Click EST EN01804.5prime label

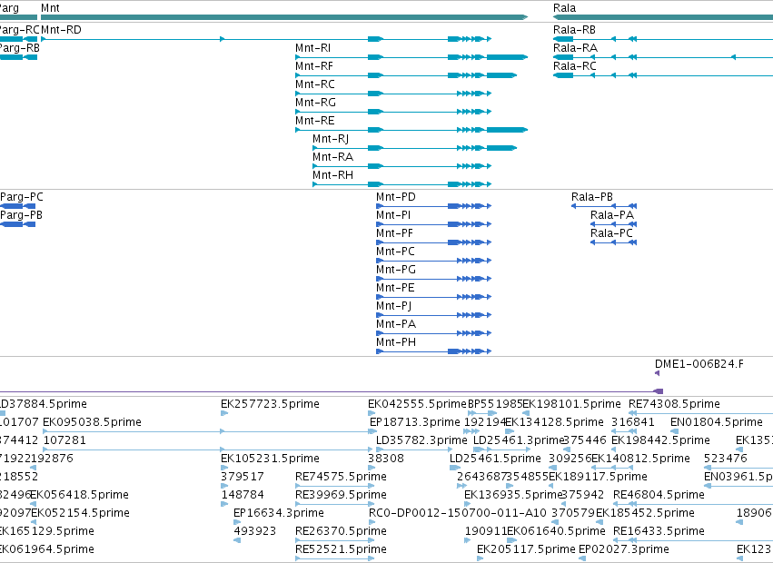pos(717,422)
